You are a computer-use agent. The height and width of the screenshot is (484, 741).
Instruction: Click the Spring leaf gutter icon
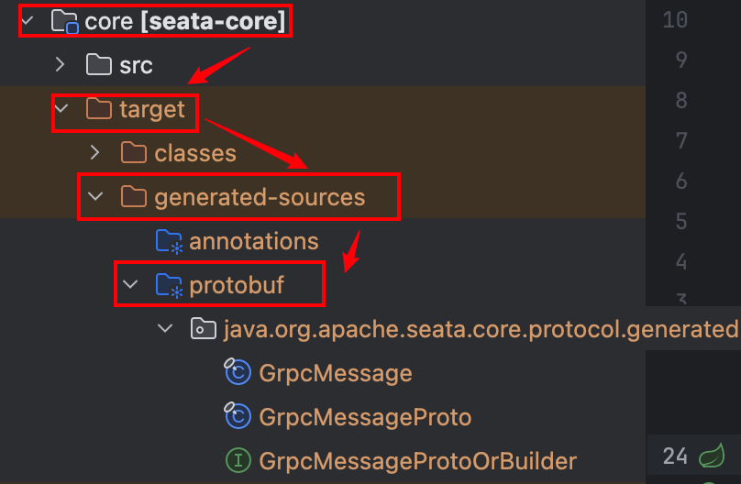[711, 456]
